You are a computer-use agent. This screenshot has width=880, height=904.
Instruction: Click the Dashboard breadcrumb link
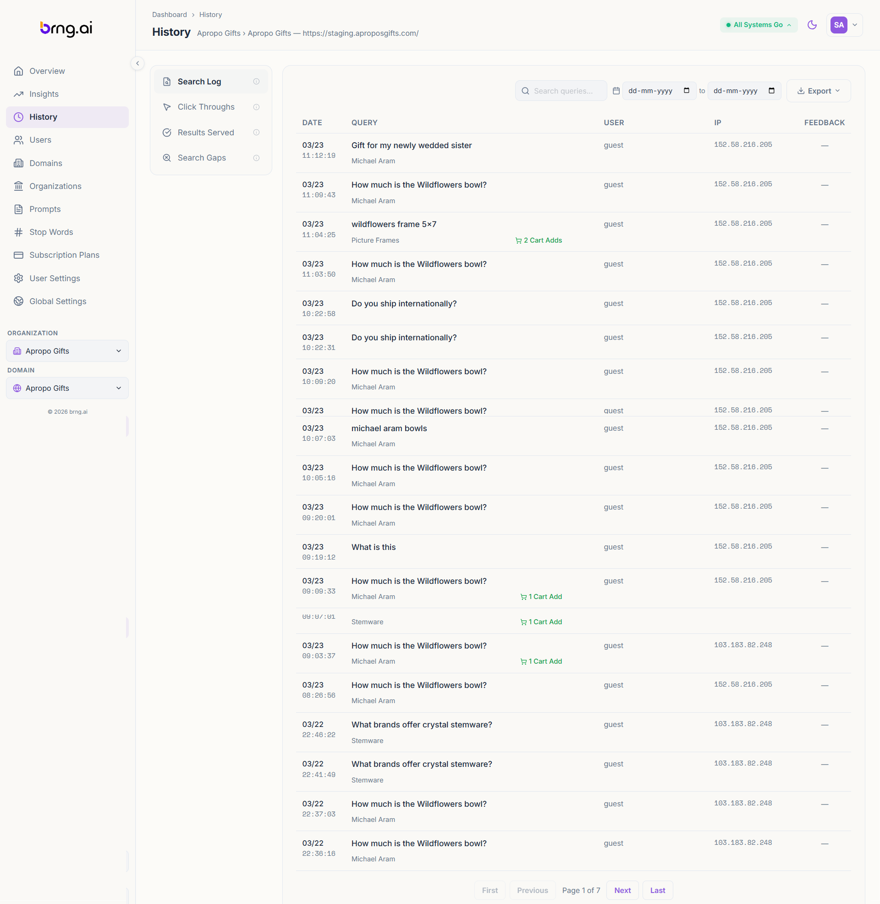(x=170, y=15)
